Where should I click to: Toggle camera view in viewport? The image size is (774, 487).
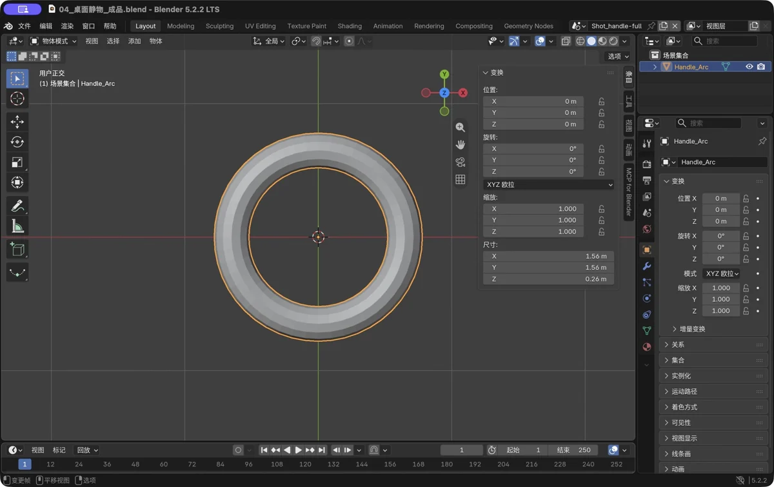point(461,162)
